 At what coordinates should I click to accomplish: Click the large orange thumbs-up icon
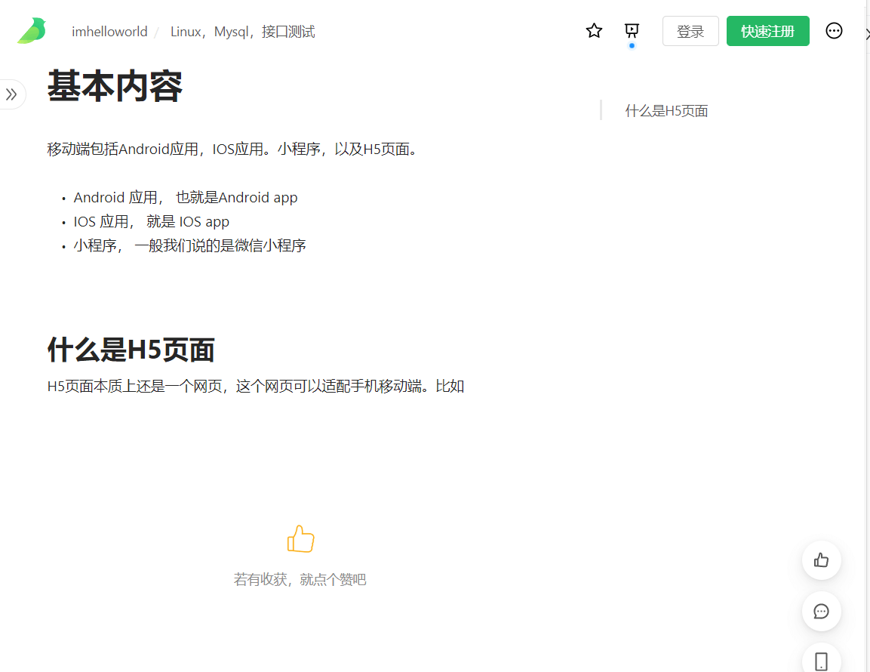coord(301,538)
